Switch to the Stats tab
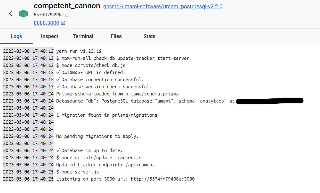 149,36
